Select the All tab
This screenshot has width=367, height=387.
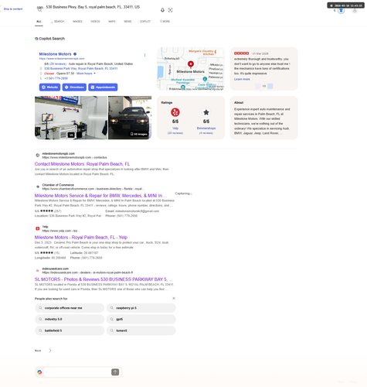[39, 22]
